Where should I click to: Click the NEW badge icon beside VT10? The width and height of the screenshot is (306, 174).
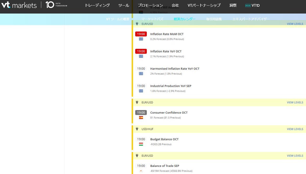click(248, 5)
